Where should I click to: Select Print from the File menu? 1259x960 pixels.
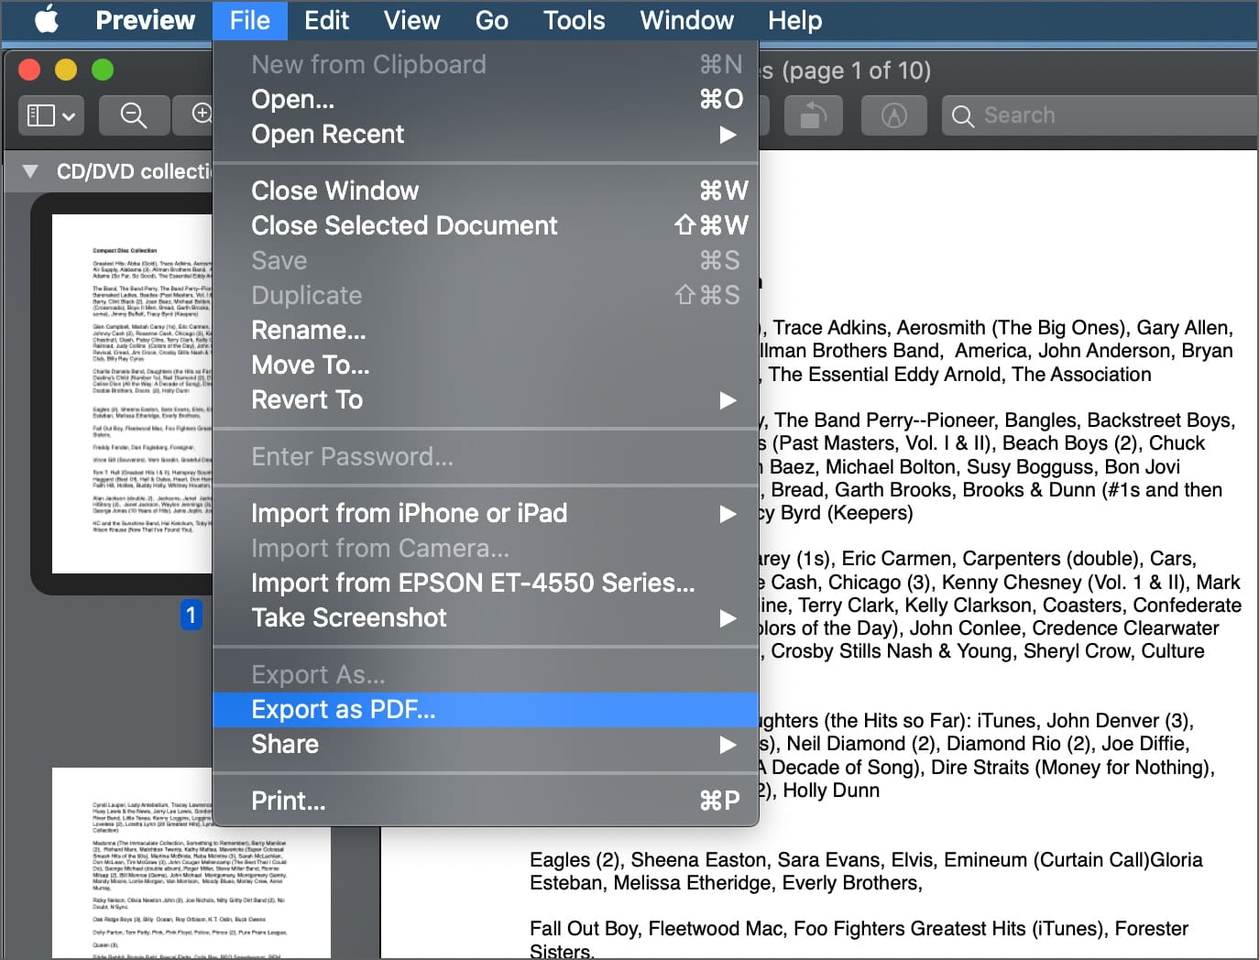point(289,801)
